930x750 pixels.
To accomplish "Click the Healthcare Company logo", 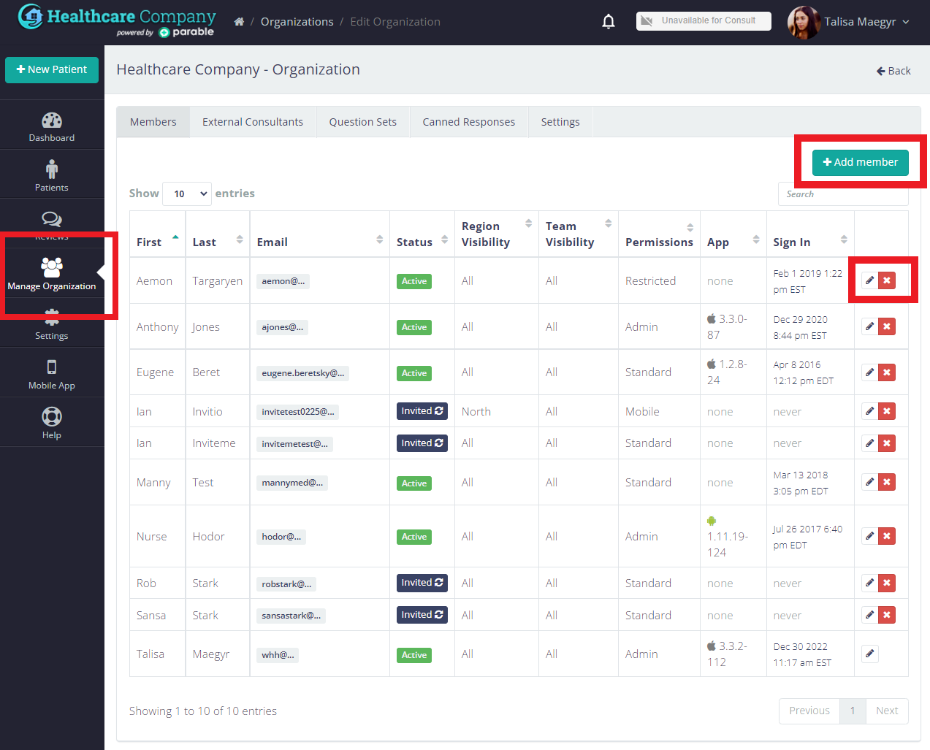I will 117,21.
